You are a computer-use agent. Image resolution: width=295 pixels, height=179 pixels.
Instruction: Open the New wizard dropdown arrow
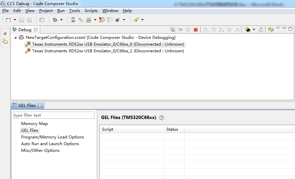(15, 20)
